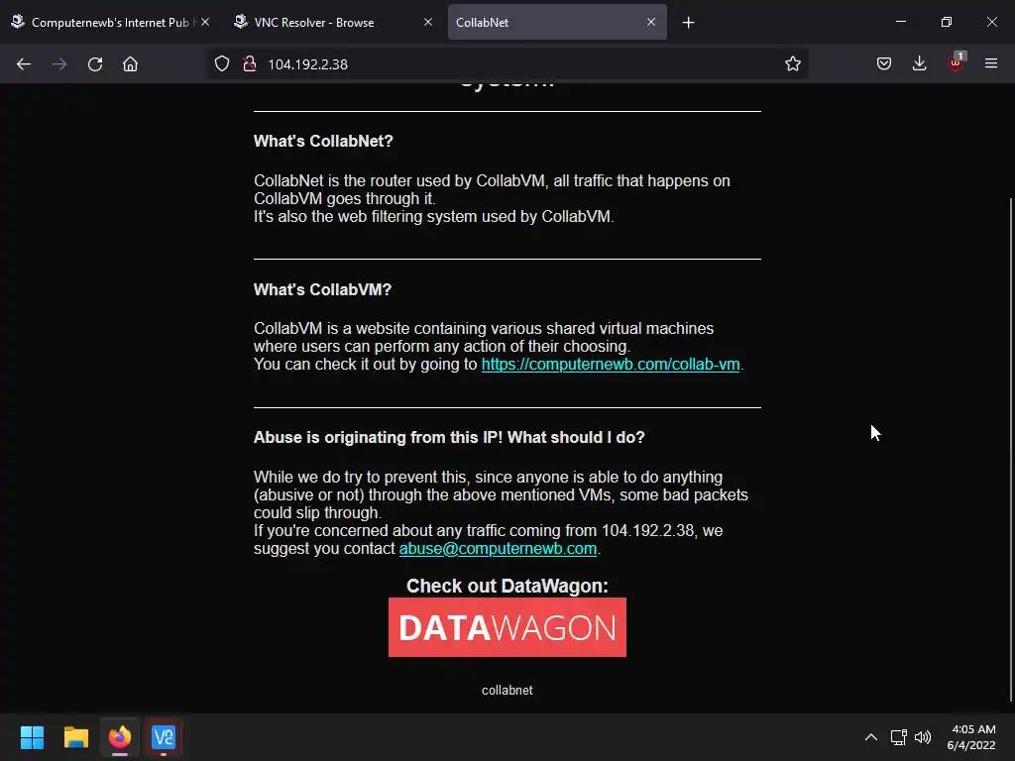
Task: Click the Firefox taskbar icon
Action: (x=120, y=737)
